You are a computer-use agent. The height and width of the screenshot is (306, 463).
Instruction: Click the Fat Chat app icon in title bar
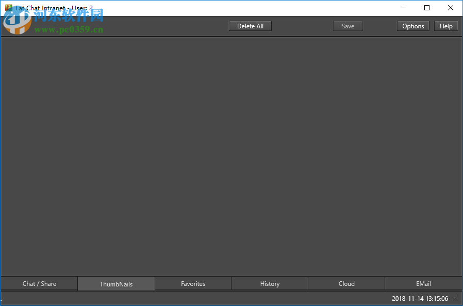9,8
